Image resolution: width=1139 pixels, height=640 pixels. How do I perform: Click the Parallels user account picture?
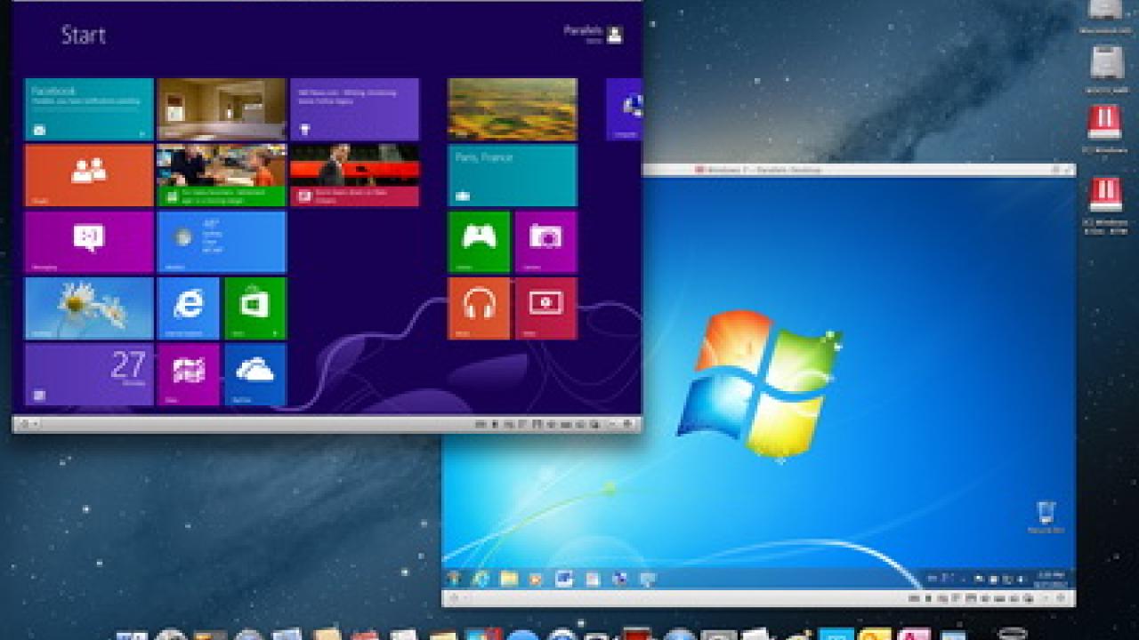tap(615, 35)
